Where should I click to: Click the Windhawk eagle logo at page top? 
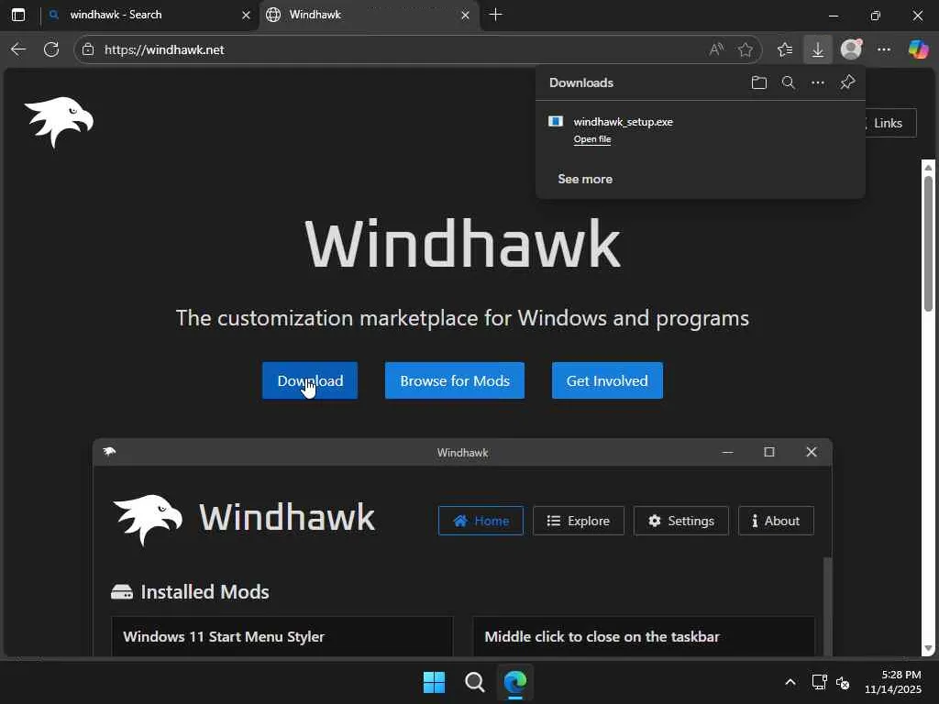[59, 122]
